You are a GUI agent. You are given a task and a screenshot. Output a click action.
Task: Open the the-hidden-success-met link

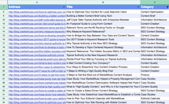37,51
